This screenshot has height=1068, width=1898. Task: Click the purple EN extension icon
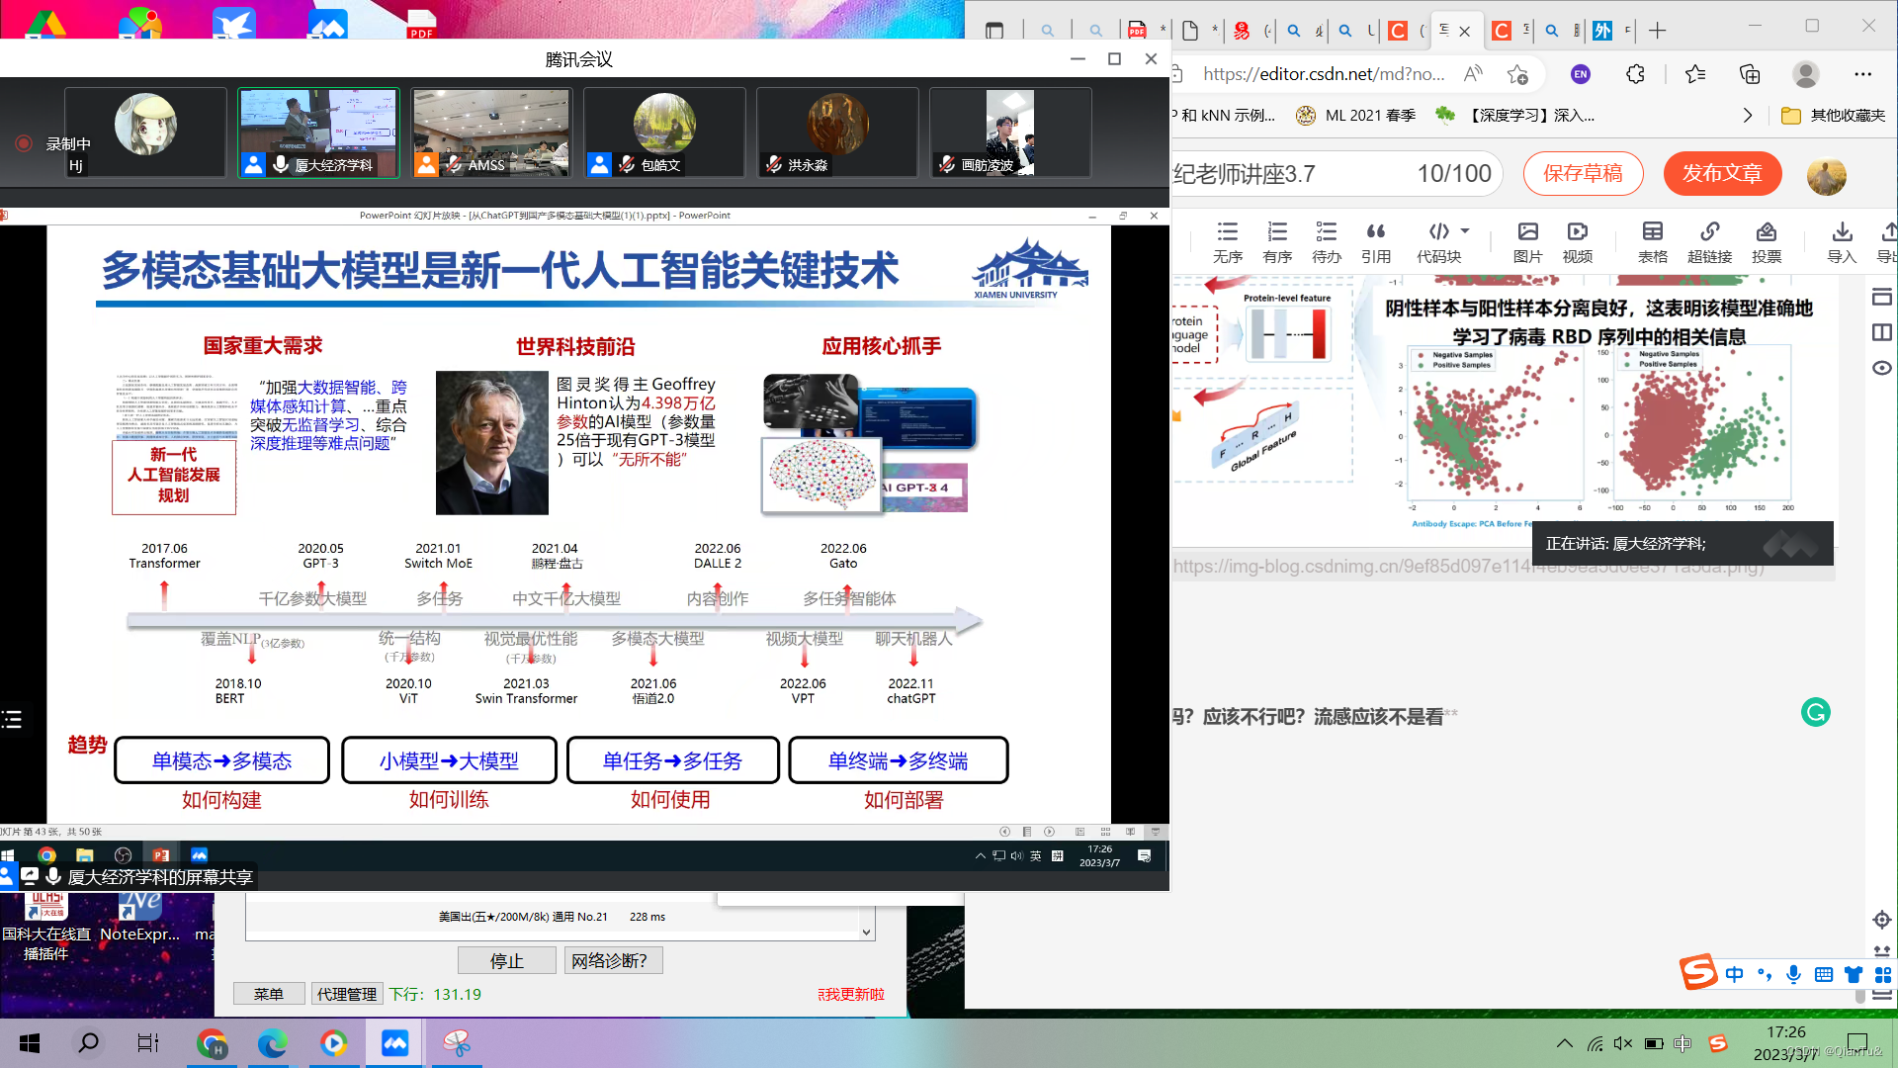[1581, 74]
